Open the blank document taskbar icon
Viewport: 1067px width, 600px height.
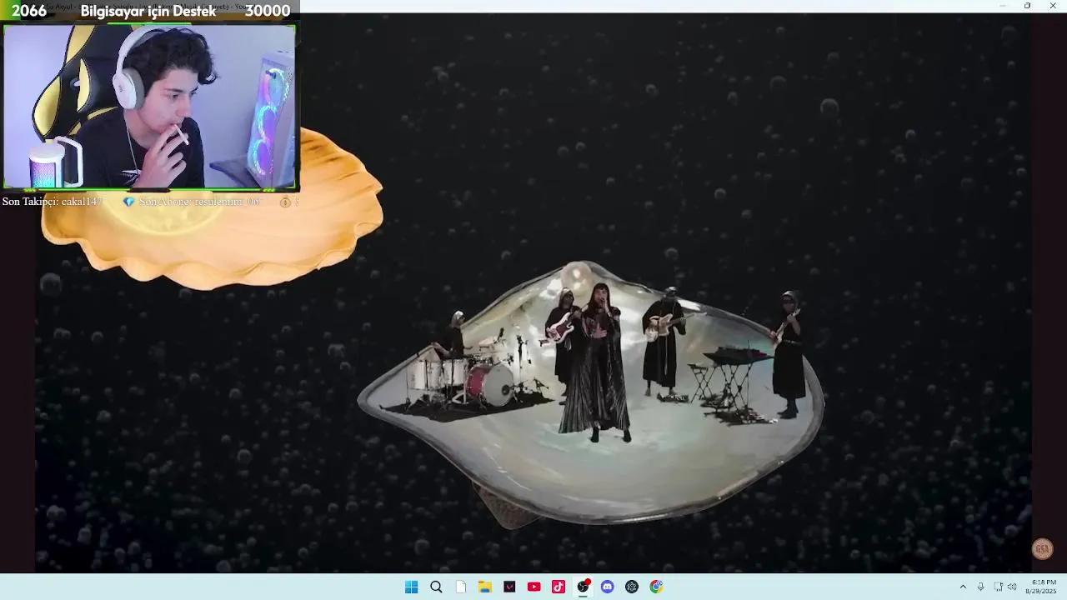click(460, 587)
